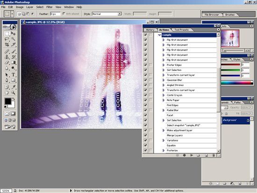Select the Clone Stamp tool

[7, 57]
